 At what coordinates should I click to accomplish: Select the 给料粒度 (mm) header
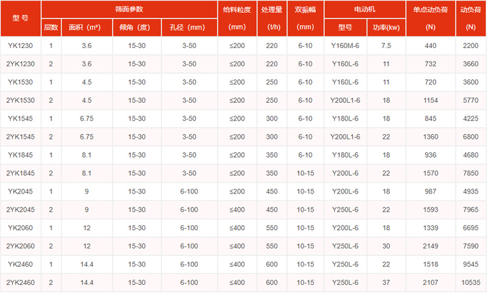coord(237,19)
